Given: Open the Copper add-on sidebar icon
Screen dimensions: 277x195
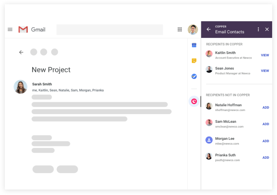Looking at the screenshot, I should pyautogui.click(x=194, y=101).
